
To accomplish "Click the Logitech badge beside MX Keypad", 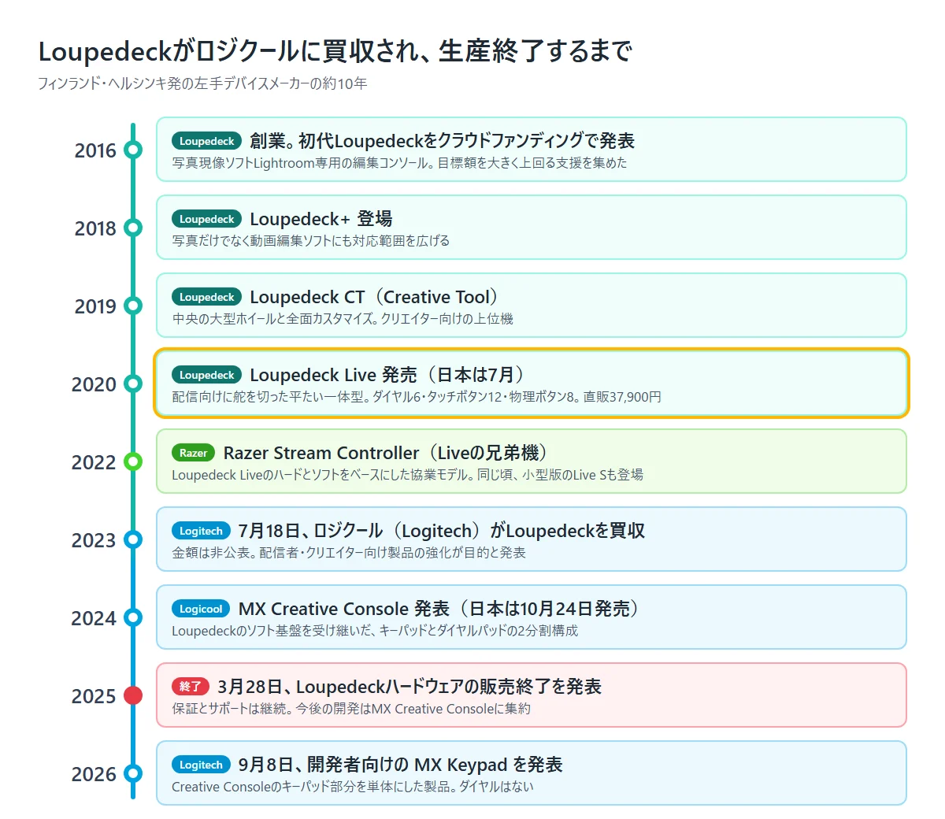I will [x=201, y=765].
